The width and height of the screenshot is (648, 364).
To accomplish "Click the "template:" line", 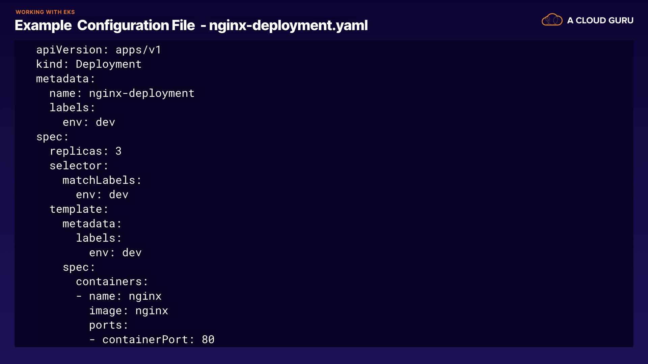I will [79, 209].
